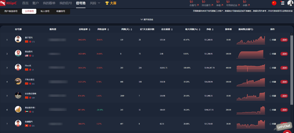Click the follower icon beside 172
The width and height of the screenshot is (294, 133).
(x=30, y=42)
